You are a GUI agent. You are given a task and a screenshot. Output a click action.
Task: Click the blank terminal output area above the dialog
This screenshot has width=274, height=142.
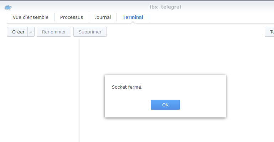click(176, 57)
